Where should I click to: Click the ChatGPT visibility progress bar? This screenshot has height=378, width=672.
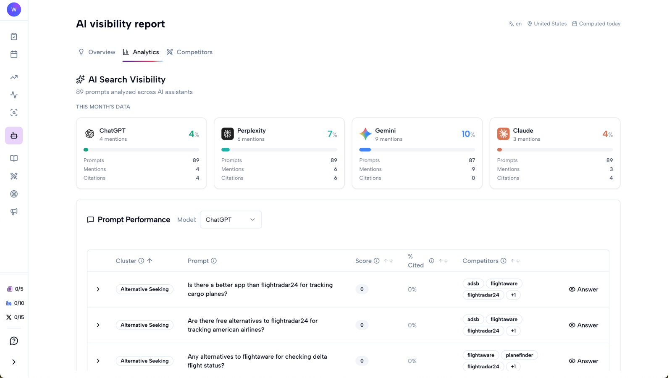(x=142, y=150)
